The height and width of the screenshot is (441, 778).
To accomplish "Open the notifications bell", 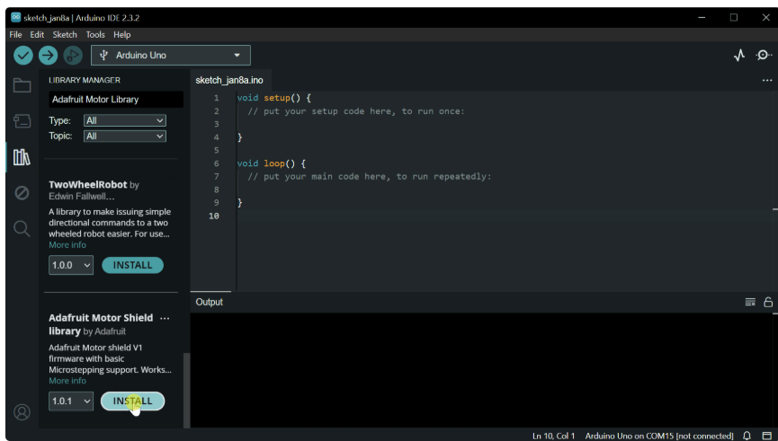I will 747,436.
